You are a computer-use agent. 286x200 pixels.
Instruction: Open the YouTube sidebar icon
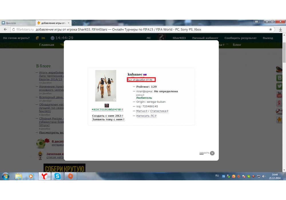(279, 95)
